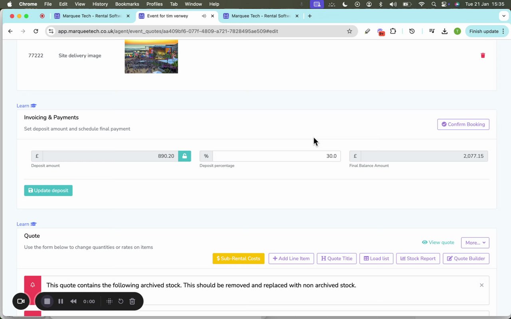This screenshot has width=511, height=319.
Task: Open a new browser tab
Action: (x=310, y=16)
